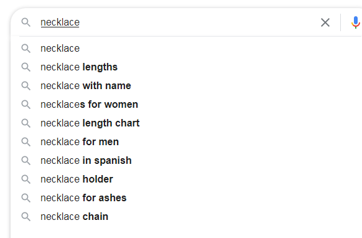
Task: Select 'necklaces for women' from suggestions
Action: (x=186, y=105)
